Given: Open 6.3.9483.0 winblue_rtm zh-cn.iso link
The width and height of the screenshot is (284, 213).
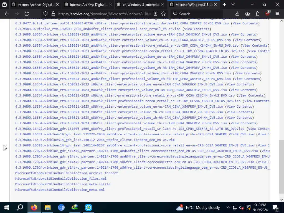Looking at the screenshot, I should pyautogui.click(x=98, y=29).
